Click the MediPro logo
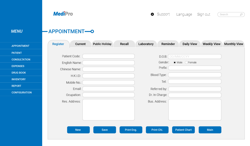 (63, 14)
